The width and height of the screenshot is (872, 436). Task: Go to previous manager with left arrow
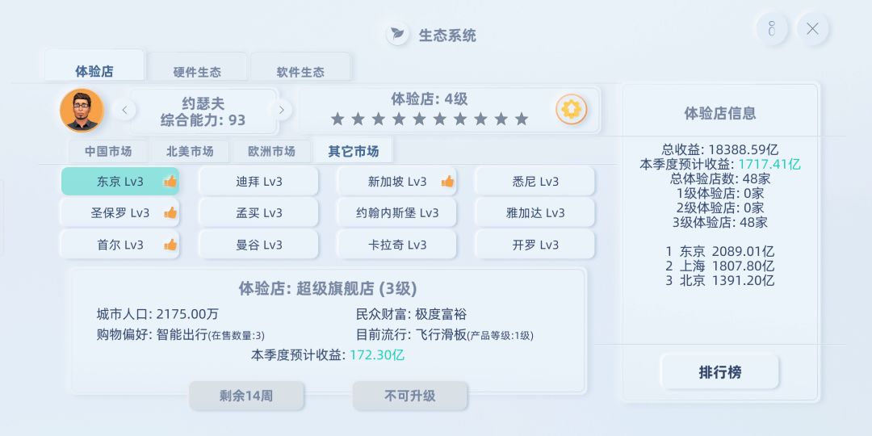124,110
